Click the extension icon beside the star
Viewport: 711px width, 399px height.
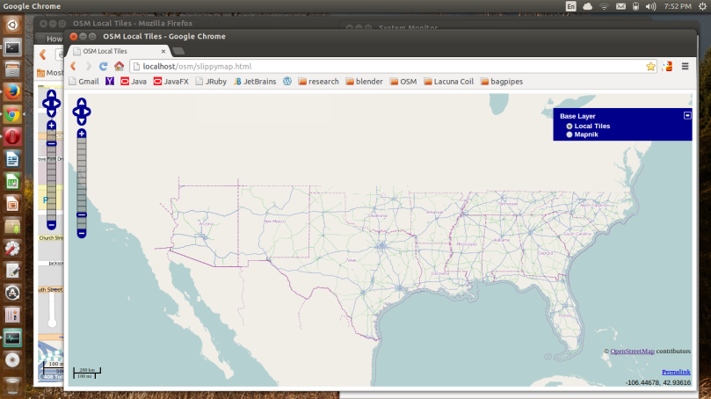(x=667, y=66)
